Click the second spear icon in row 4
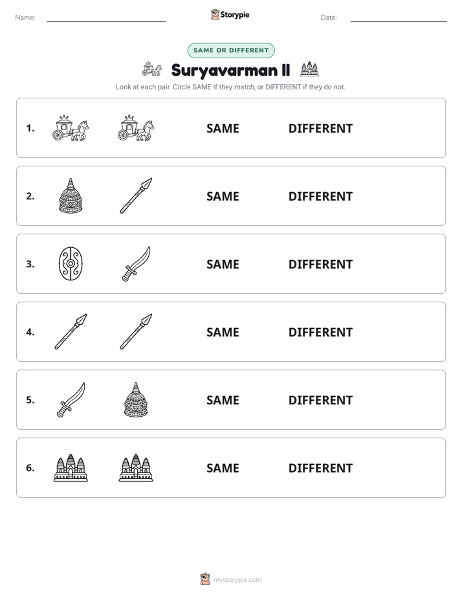The image size is (462, 598). click(x=136, y=331)
